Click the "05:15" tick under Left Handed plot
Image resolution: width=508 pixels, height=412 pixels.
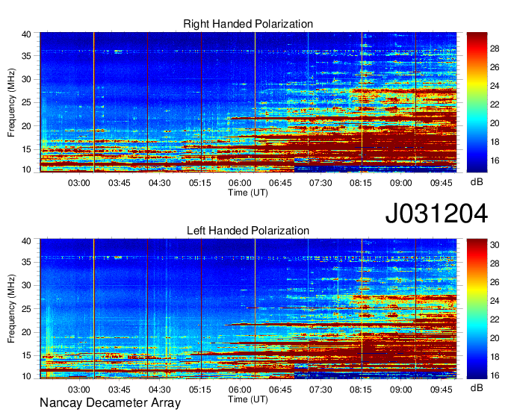[x=200, y=390]
